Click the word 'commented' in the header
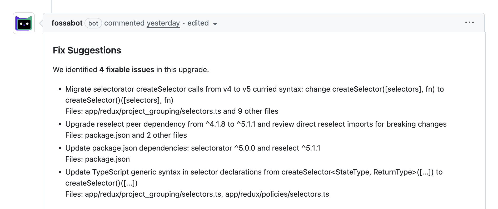 pos(124,23)
